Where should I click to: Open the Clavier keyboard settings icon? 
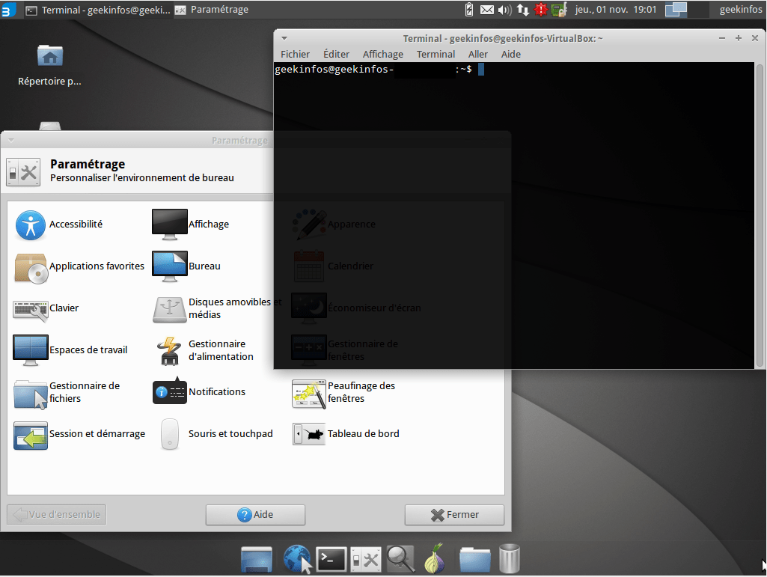31,311
